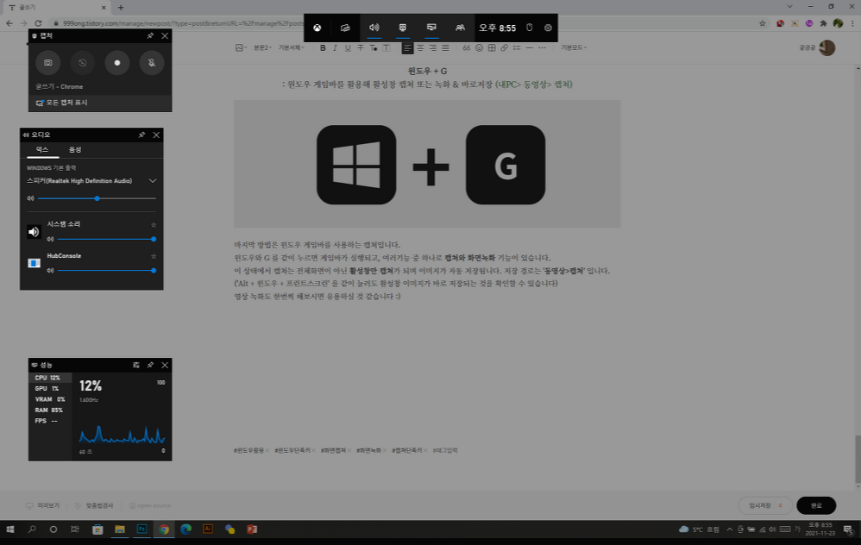
Task: Expand the speaker output device dropdown
Action: pos(153,180)
